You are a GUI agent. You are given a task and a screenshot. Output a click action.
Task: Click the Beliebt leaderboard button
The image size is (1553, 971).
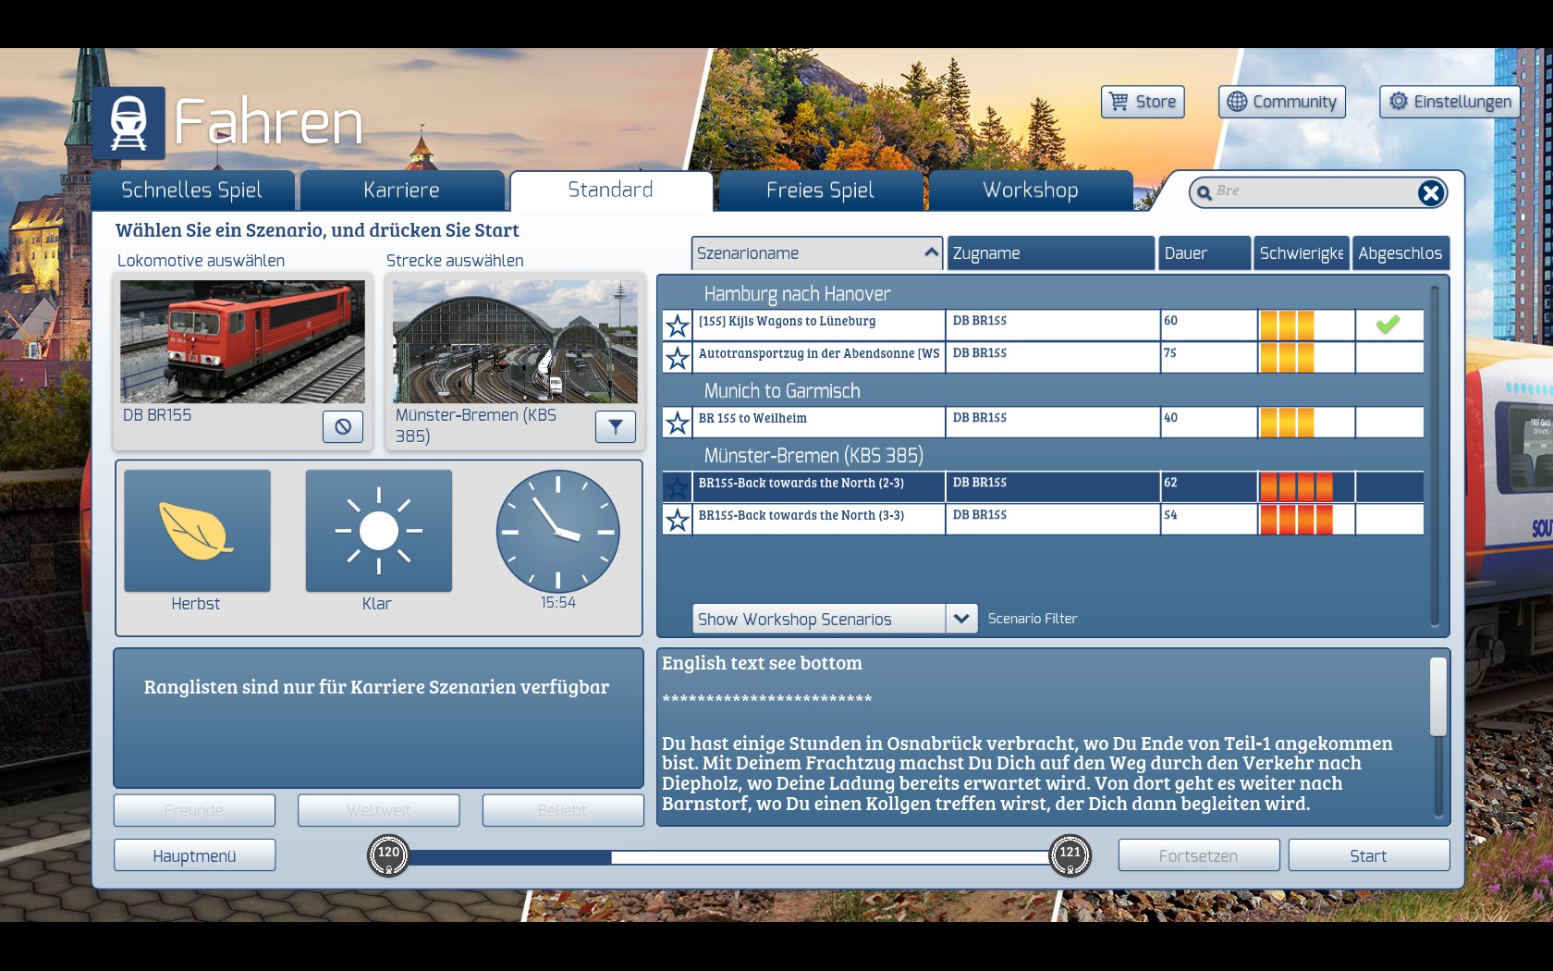[x=563, y=810]
